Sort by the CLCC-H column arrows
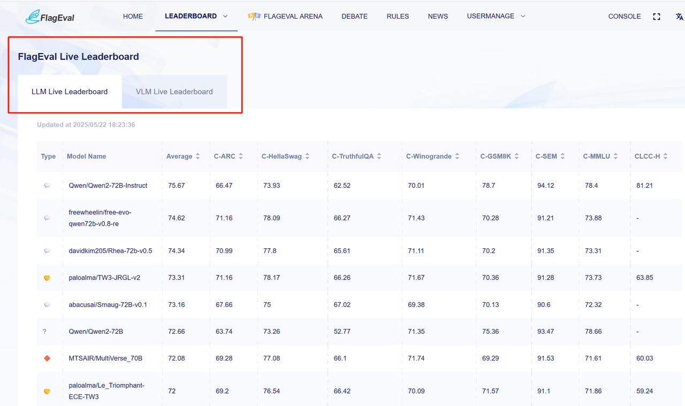Viewport: 685px width, 406px height. (665, 156)
